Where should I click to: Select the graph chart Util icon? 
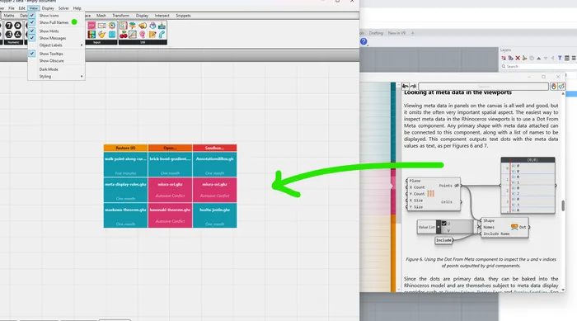(133, 35)
